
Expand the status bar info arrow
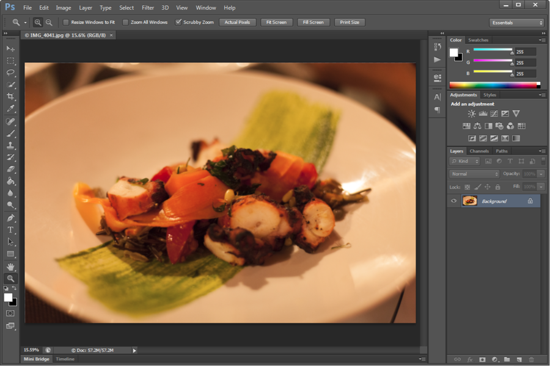(134, 350)
